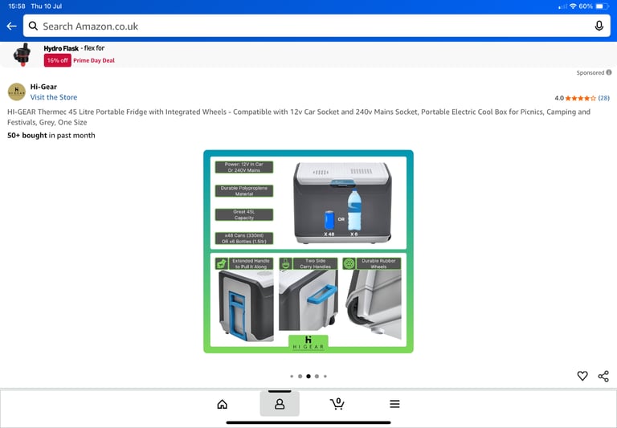The height and width of the screenshot is (428, 617).
Task: Open the shopping basket tab
Action: pyautogui.click(x=337, y=404)
